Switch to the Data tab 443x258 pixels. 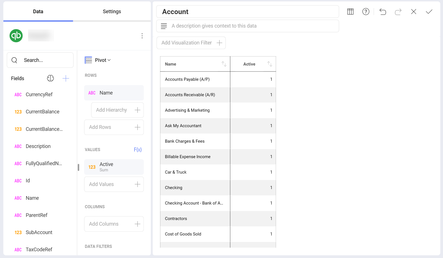click(38, 12)
